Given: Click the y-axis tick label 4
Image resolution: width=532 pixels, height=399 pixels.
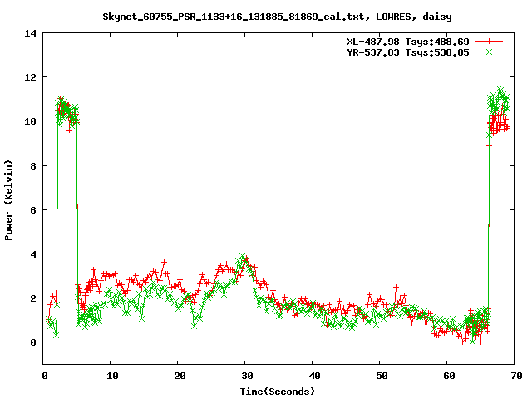Looking at the screenshot, I should pyautogui.click(x=33, y=254).
